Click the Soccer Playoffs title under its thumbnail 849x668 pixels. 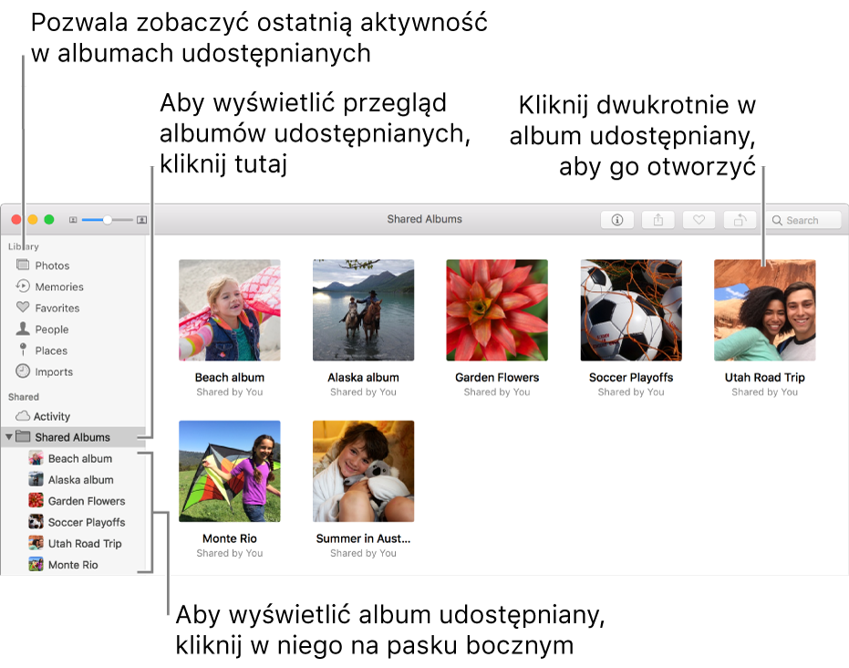631,378
